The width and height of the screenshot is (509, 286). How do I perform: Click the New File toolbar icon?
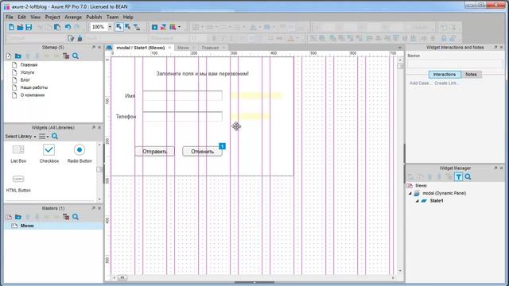point(11,27)
